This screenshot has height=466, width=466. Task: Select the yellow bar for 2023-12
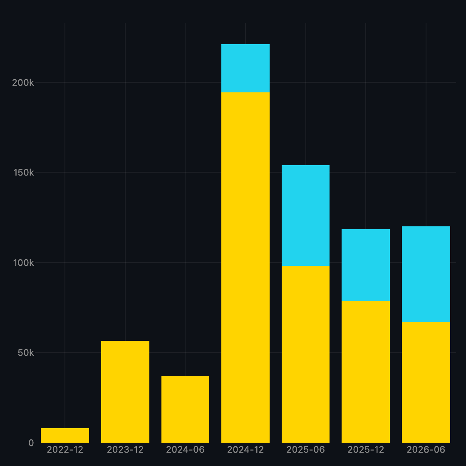(125, 392)
